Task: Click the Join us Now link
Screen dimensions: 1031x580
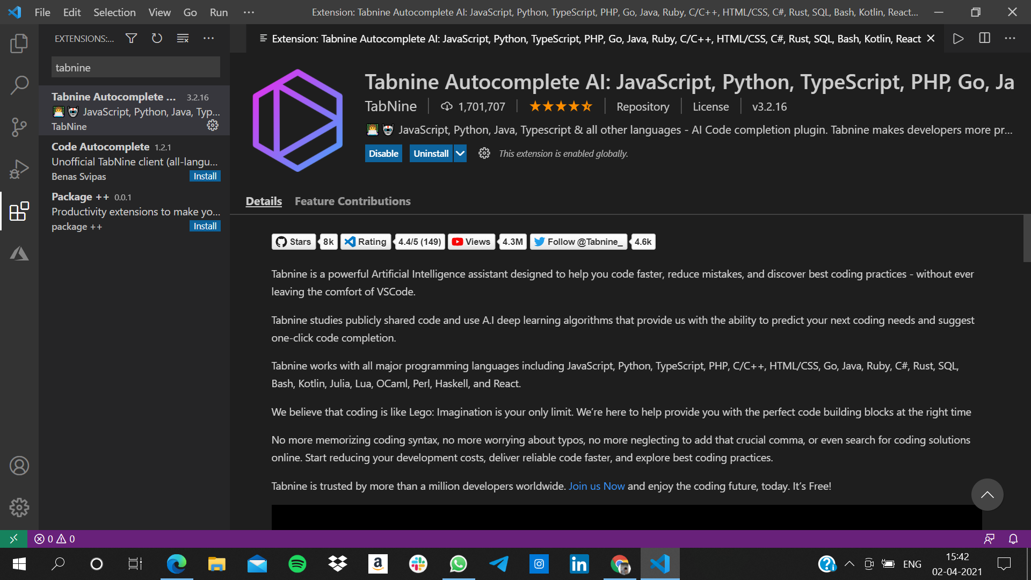Action: [597, 486]
